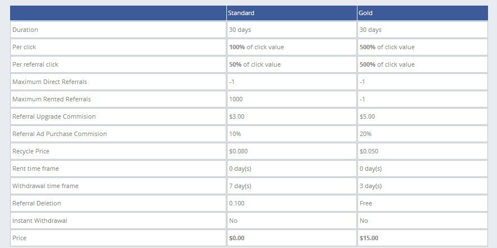Click the $0.00 Standard price

point(238,238)
